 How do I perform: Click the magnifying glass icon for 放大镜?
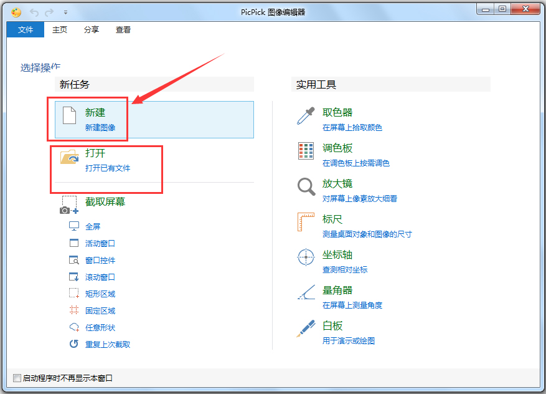point(306,186)
